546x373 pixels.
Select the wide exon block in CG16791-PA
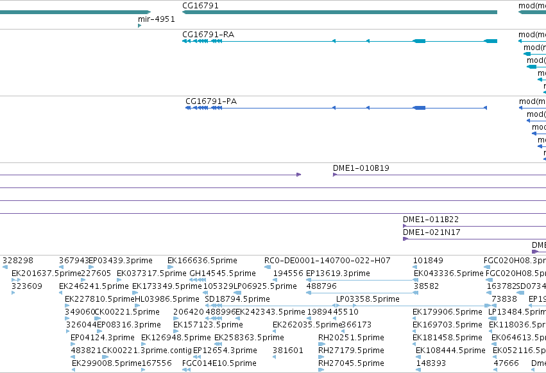pos(419,108)
